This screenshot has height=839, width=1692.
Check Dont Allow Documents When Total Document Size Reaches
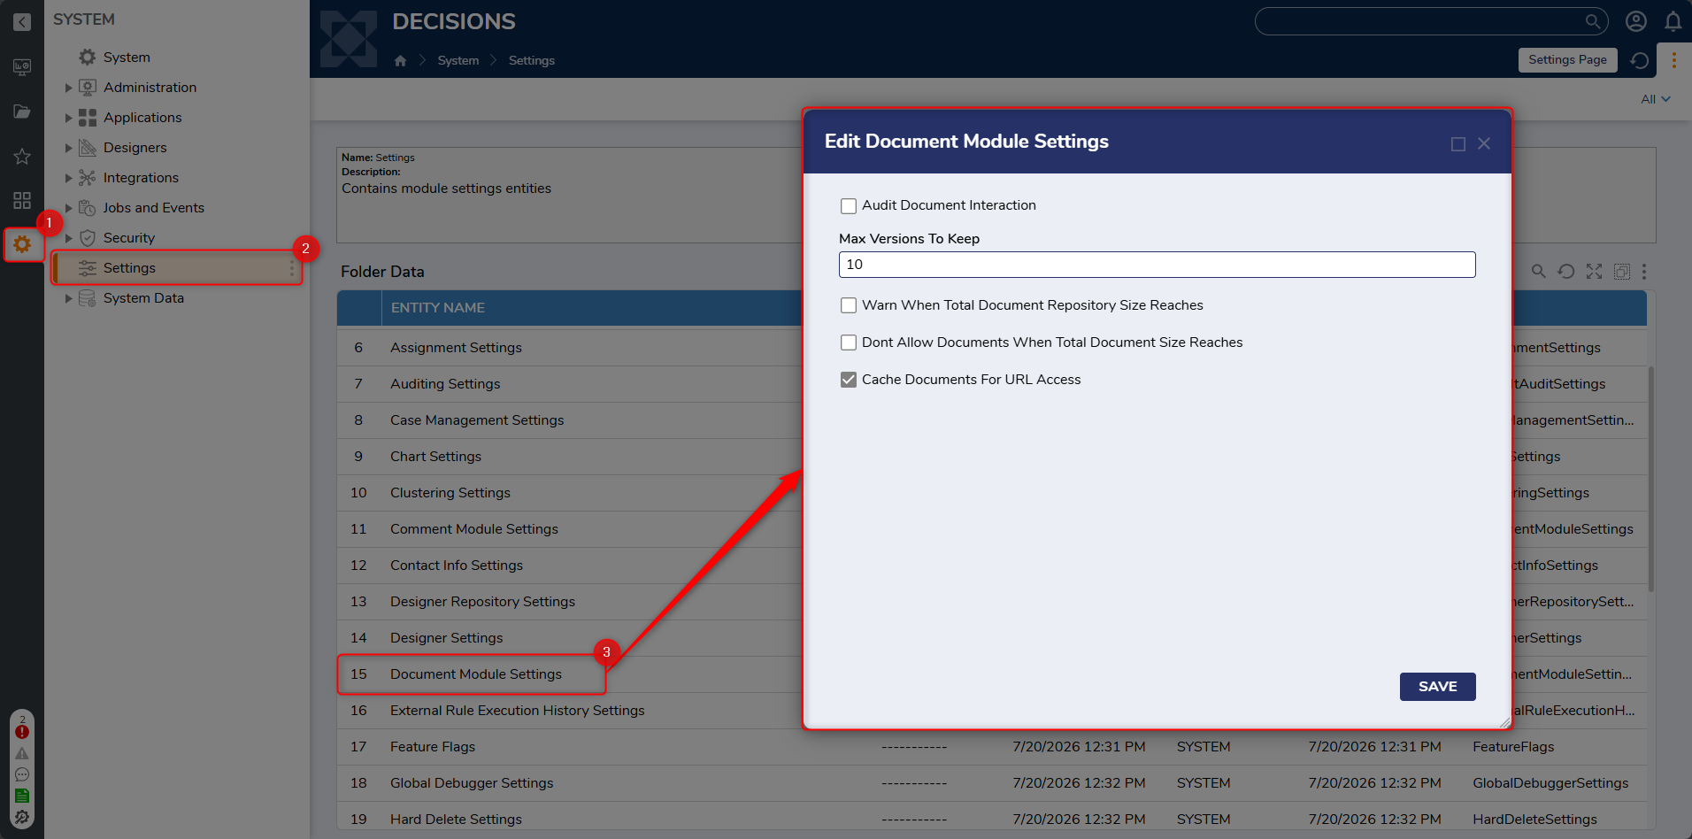click(849, 343)
